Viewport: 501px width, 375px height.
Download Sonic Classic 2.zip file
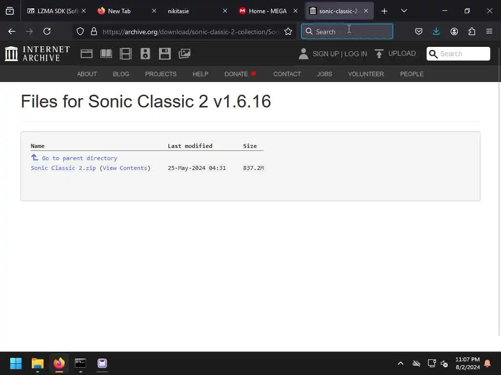tap(63, 168)
